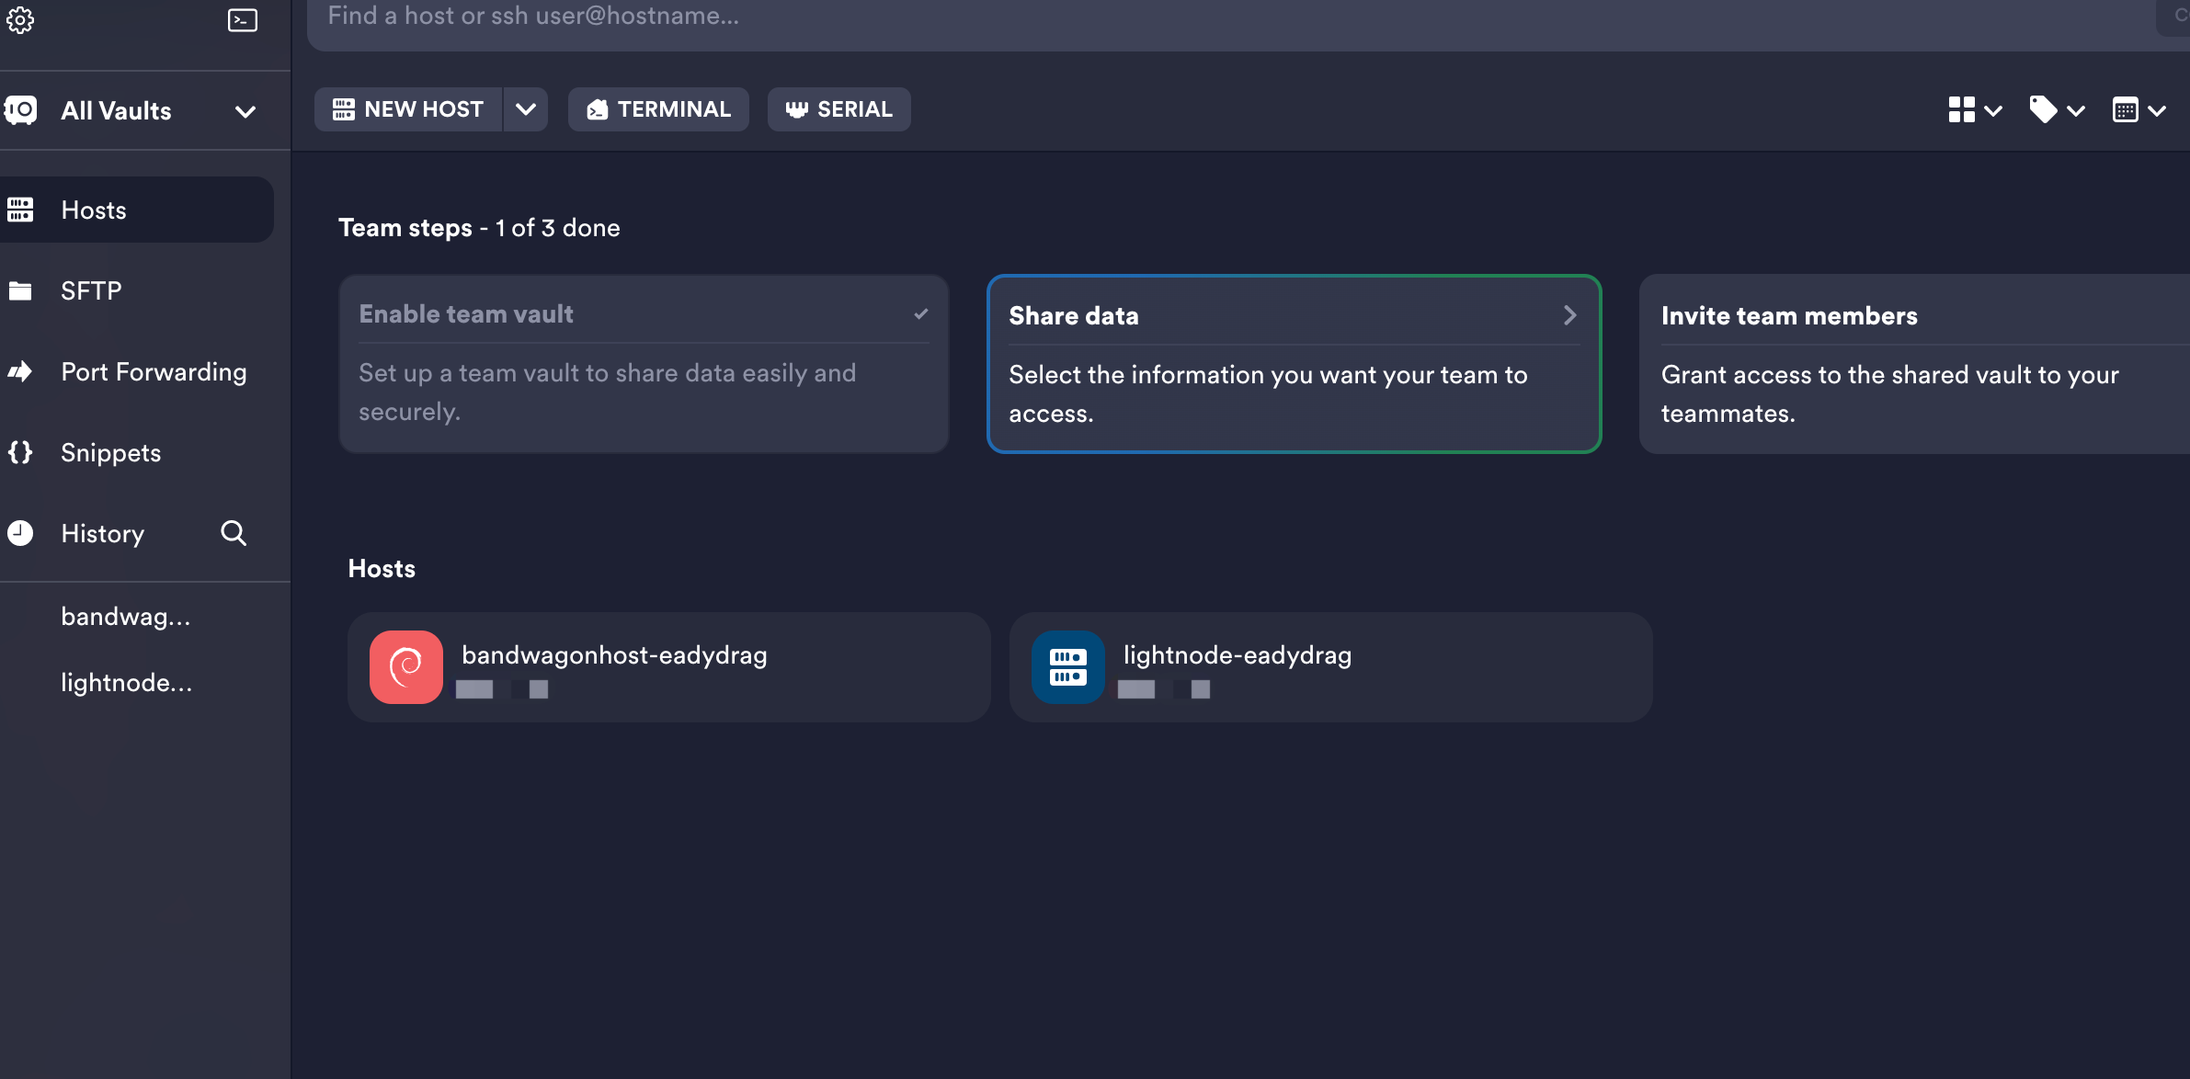Screen dimensions: 2190x1079
Task: Click the Enable team vault checkmark
Action: [x=920, y=314]
